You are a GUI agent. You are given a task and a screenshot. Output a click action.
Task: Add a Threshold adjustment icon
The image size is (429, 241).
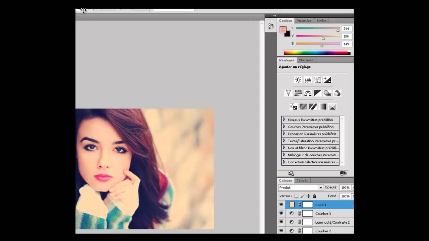(x=313, y=106)
